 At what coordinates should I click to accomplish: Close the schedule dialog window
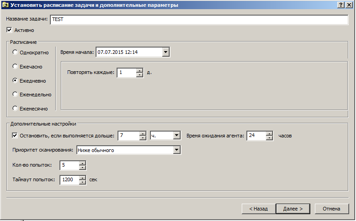click(x=349, y=5)
